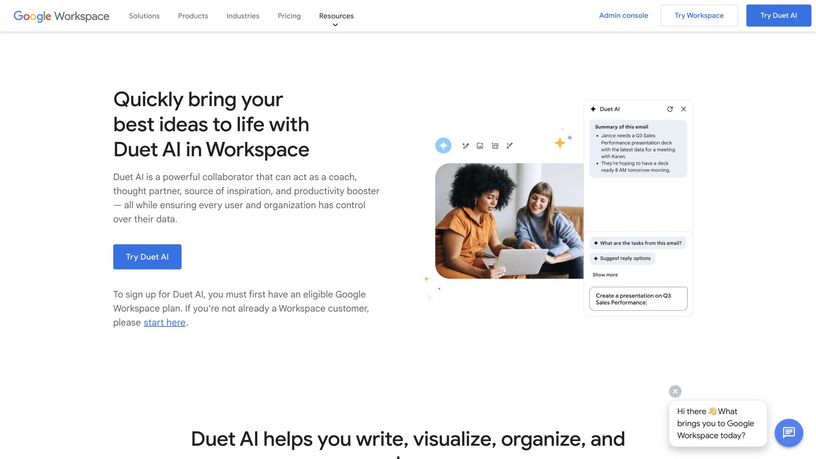This screenshot has width=816, height=459.
Task: Click the insert table icon
Action: 495,145
